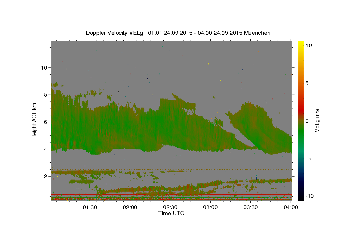Image resolution: width=361 pixels, height=241 pixels.
Task: Click the height axis label '4'
Action: [x=46, y=149]
